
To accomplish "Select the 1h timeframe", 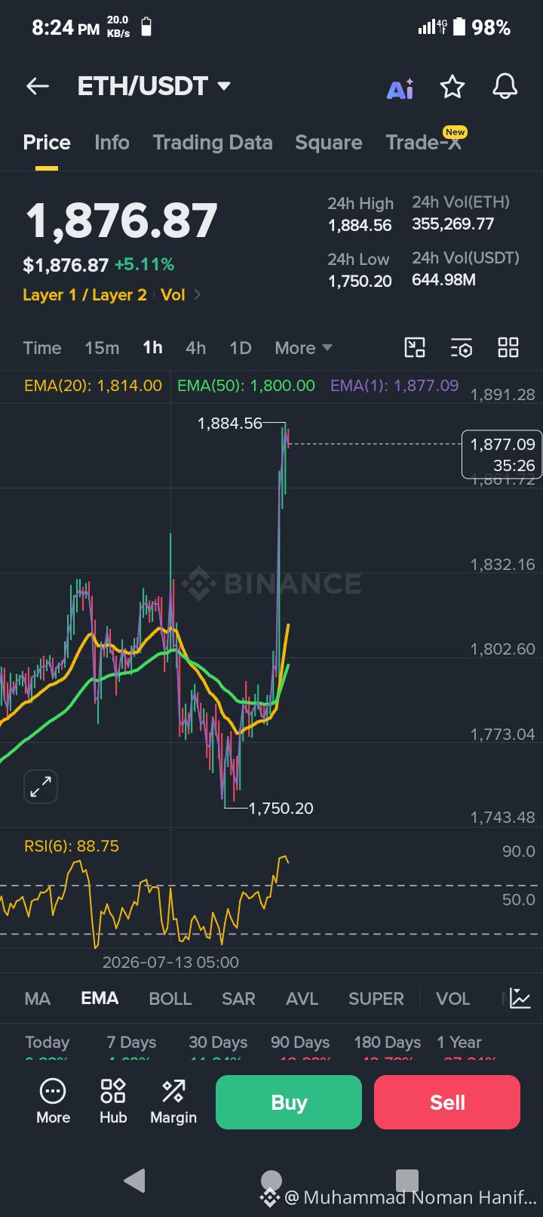I will click(x=152, y=348).
